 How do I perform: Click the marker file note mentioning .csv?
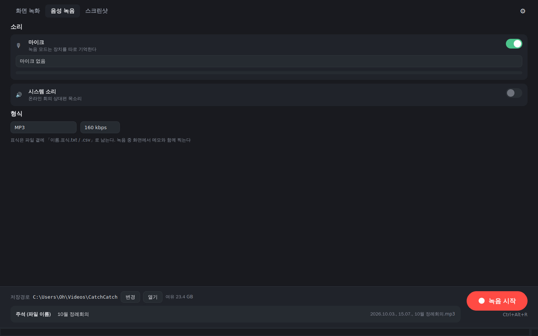(101, 140)
